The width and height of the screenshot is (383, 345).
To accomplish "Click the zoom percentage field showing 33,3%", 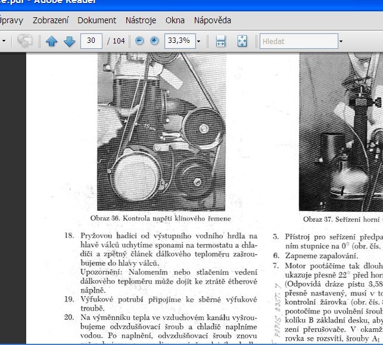I will click(178, 41).
